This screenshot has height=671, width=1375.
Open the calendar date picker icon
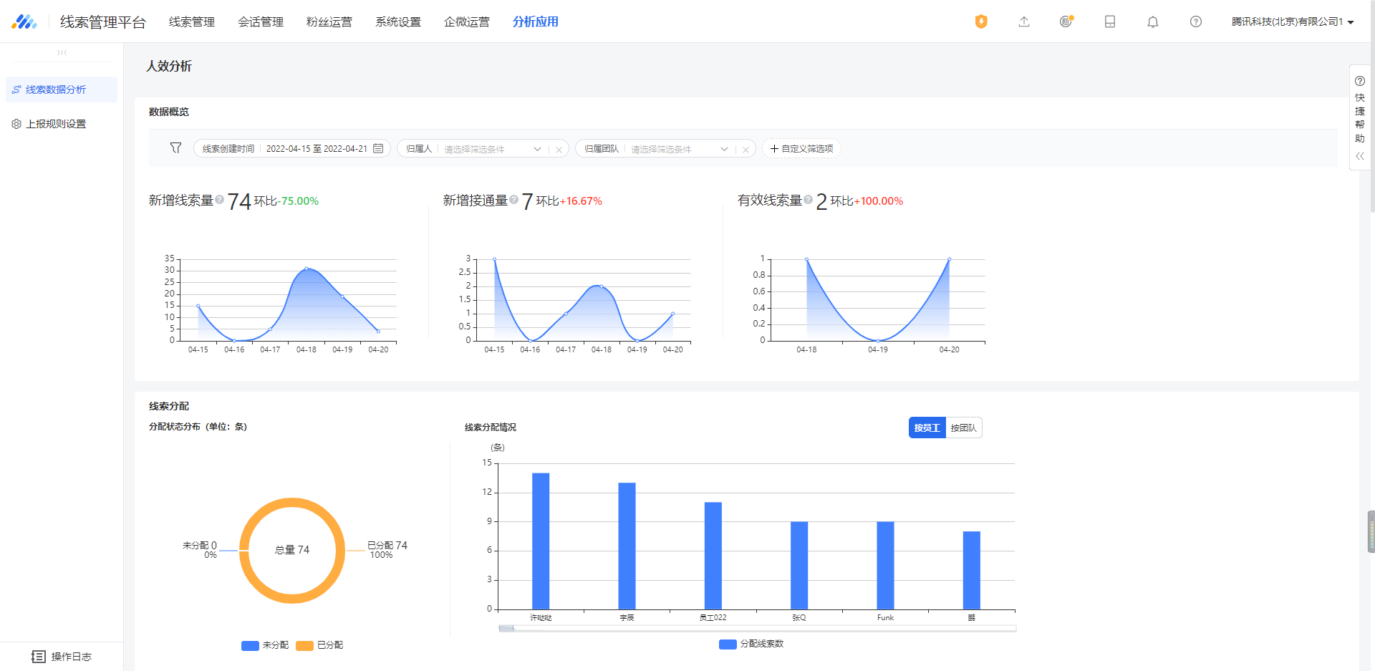(x=378, y=148)
